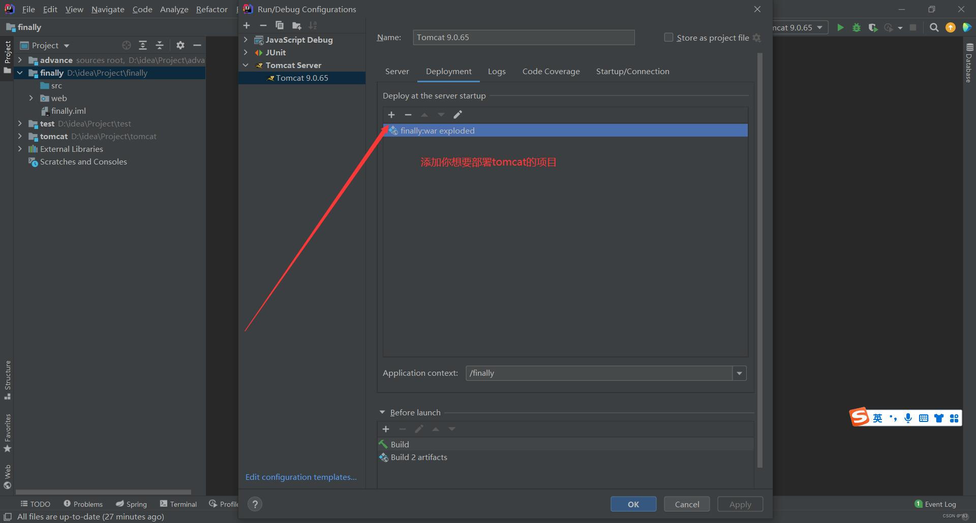Expand the web folder
The width and height of the screenshot is (976, 523).
click(31, 98)
